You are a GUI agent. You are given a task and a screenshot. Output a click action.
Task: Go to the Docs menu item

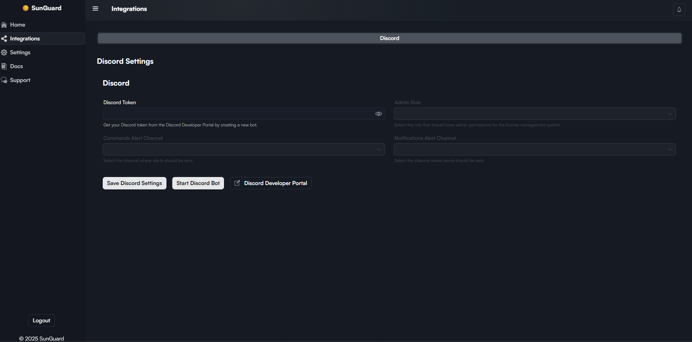[x=16, y=66]
